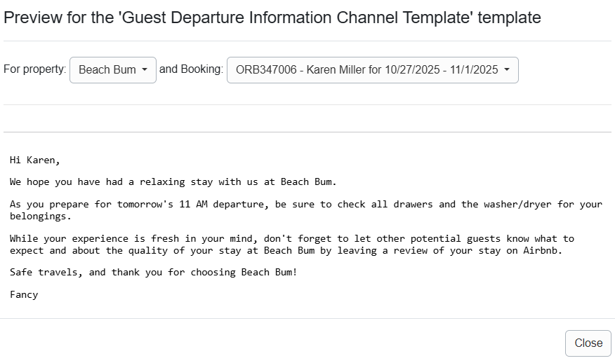Expand the ORB347006 Karen Miller booking dropdown
This screenshot has width=615, height=363.
click(x=372, y=70)
